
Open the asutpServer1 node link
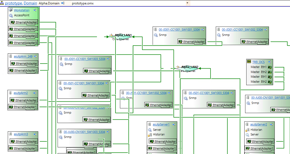161,124
